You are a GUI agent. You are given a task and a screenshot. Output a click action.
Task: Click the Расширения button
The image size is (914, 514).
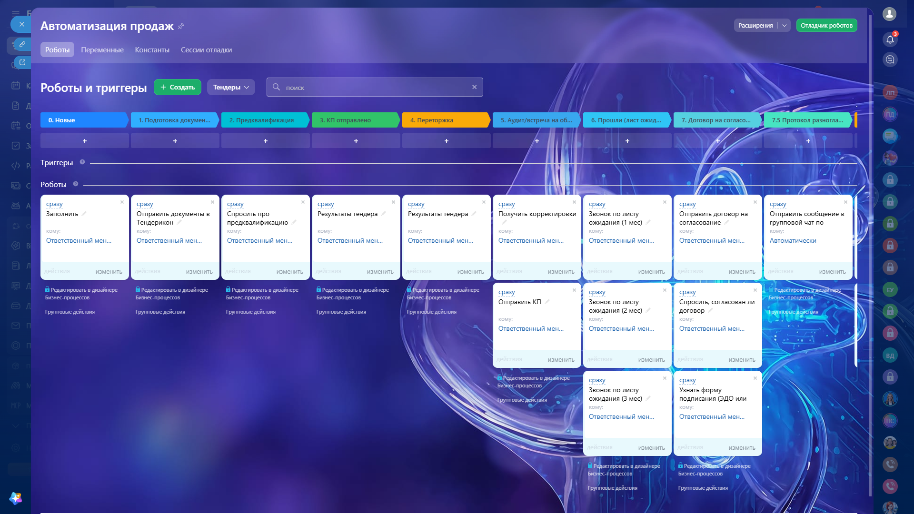pyautogui.click(x=755, y=26)
